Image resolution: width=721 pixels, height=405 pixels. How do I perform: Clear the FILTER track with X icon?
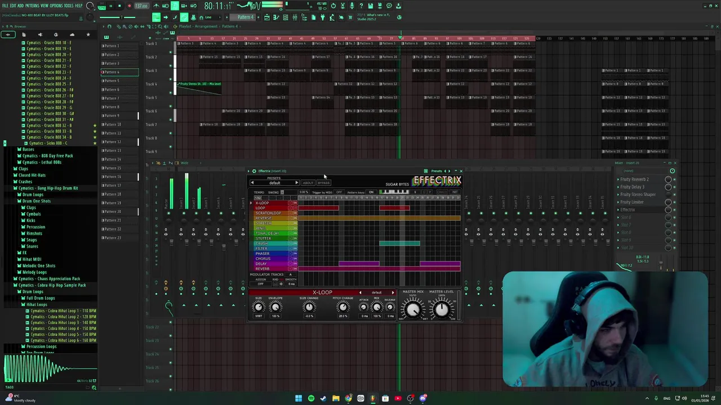tap(290, 249)
